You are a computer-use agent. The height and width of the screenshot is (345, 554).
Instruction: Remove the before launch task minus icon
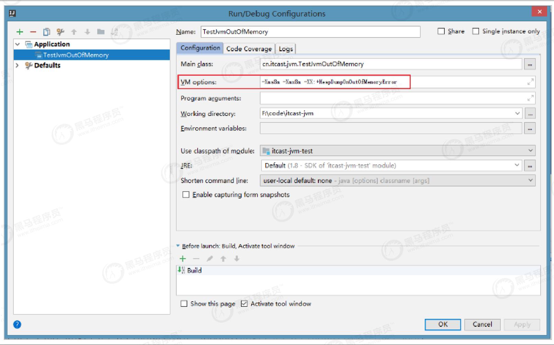coord(196,259)
